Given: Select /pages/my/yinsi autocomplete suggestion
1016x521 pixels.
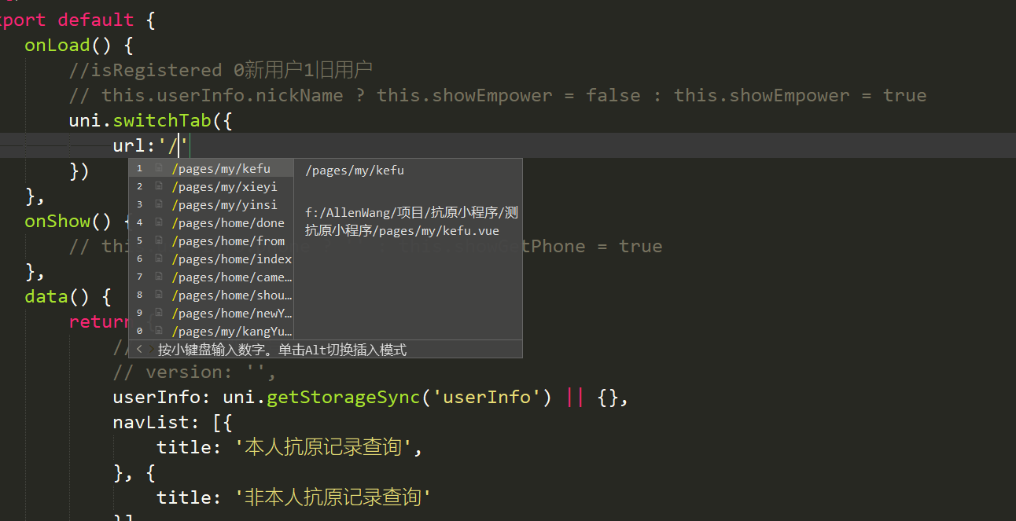Looking at the screenshot, I should click(x=212, y=204).
